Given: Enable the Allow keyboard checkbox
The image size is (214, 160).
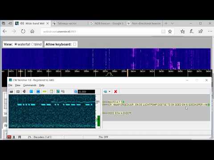Looking at the screenshot, I should [x=74, y=44].
